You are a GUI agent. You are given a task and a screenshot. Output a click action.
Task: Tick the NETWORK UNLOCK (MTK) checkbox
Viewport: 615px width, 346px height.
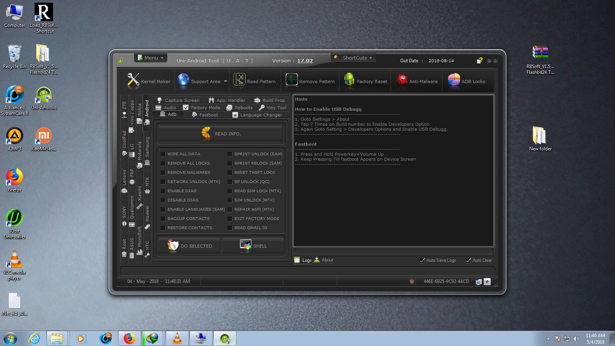tap(163, 181)
